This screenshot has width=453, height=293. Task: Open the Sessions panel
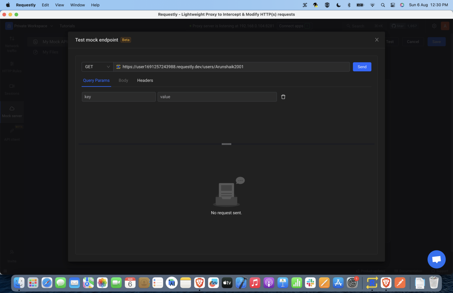(x=12, y=89)
